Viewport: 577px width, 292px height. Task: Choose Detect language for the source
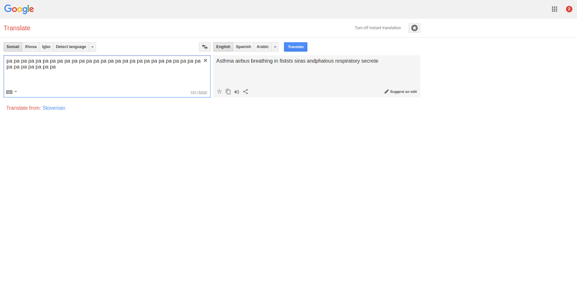pos(71,47)
